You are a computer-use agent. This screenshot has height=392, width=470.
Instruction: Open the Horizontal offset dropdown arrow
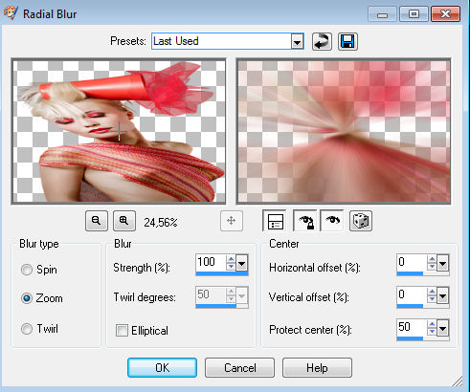tap(442, 264)
